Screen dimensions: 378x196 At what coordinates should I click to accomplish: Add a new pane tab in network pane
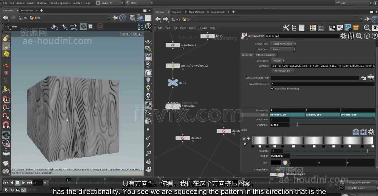coord(233,12)
